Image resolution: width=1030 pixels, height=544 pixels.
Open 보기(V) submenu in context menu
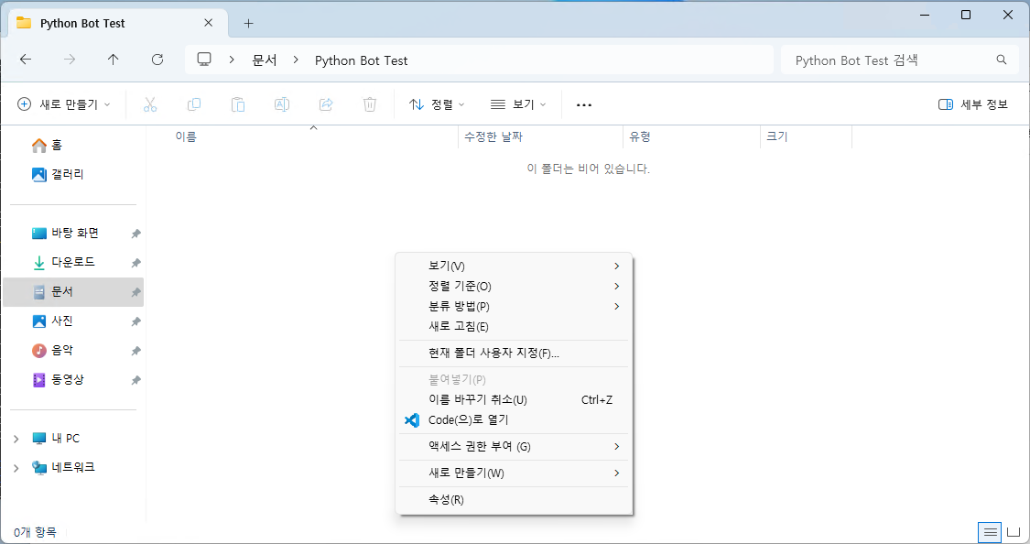[514, 267]
